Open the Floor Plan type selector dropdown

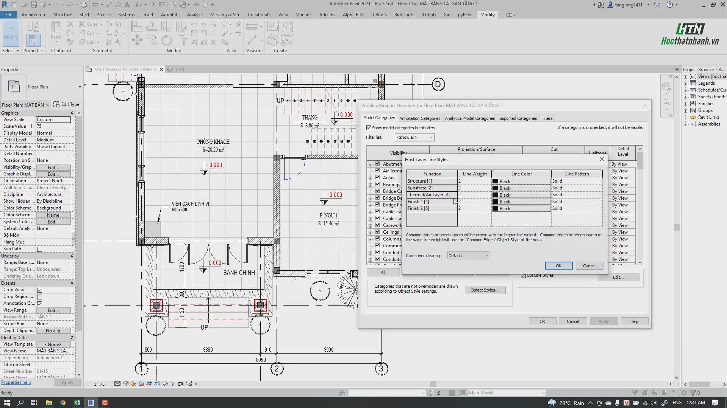42,87
